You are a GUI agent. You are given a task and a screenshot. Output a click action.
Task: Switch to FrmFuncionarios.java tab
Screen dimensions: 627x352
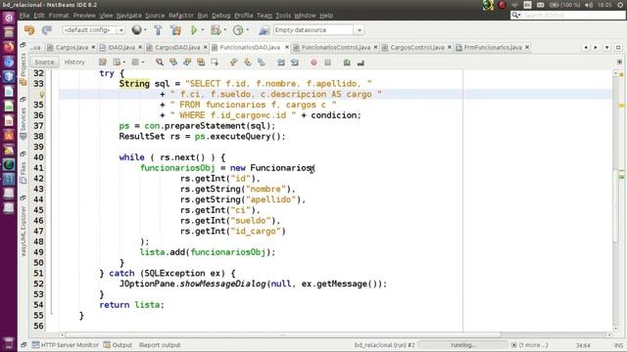click(x=493, y=47)
